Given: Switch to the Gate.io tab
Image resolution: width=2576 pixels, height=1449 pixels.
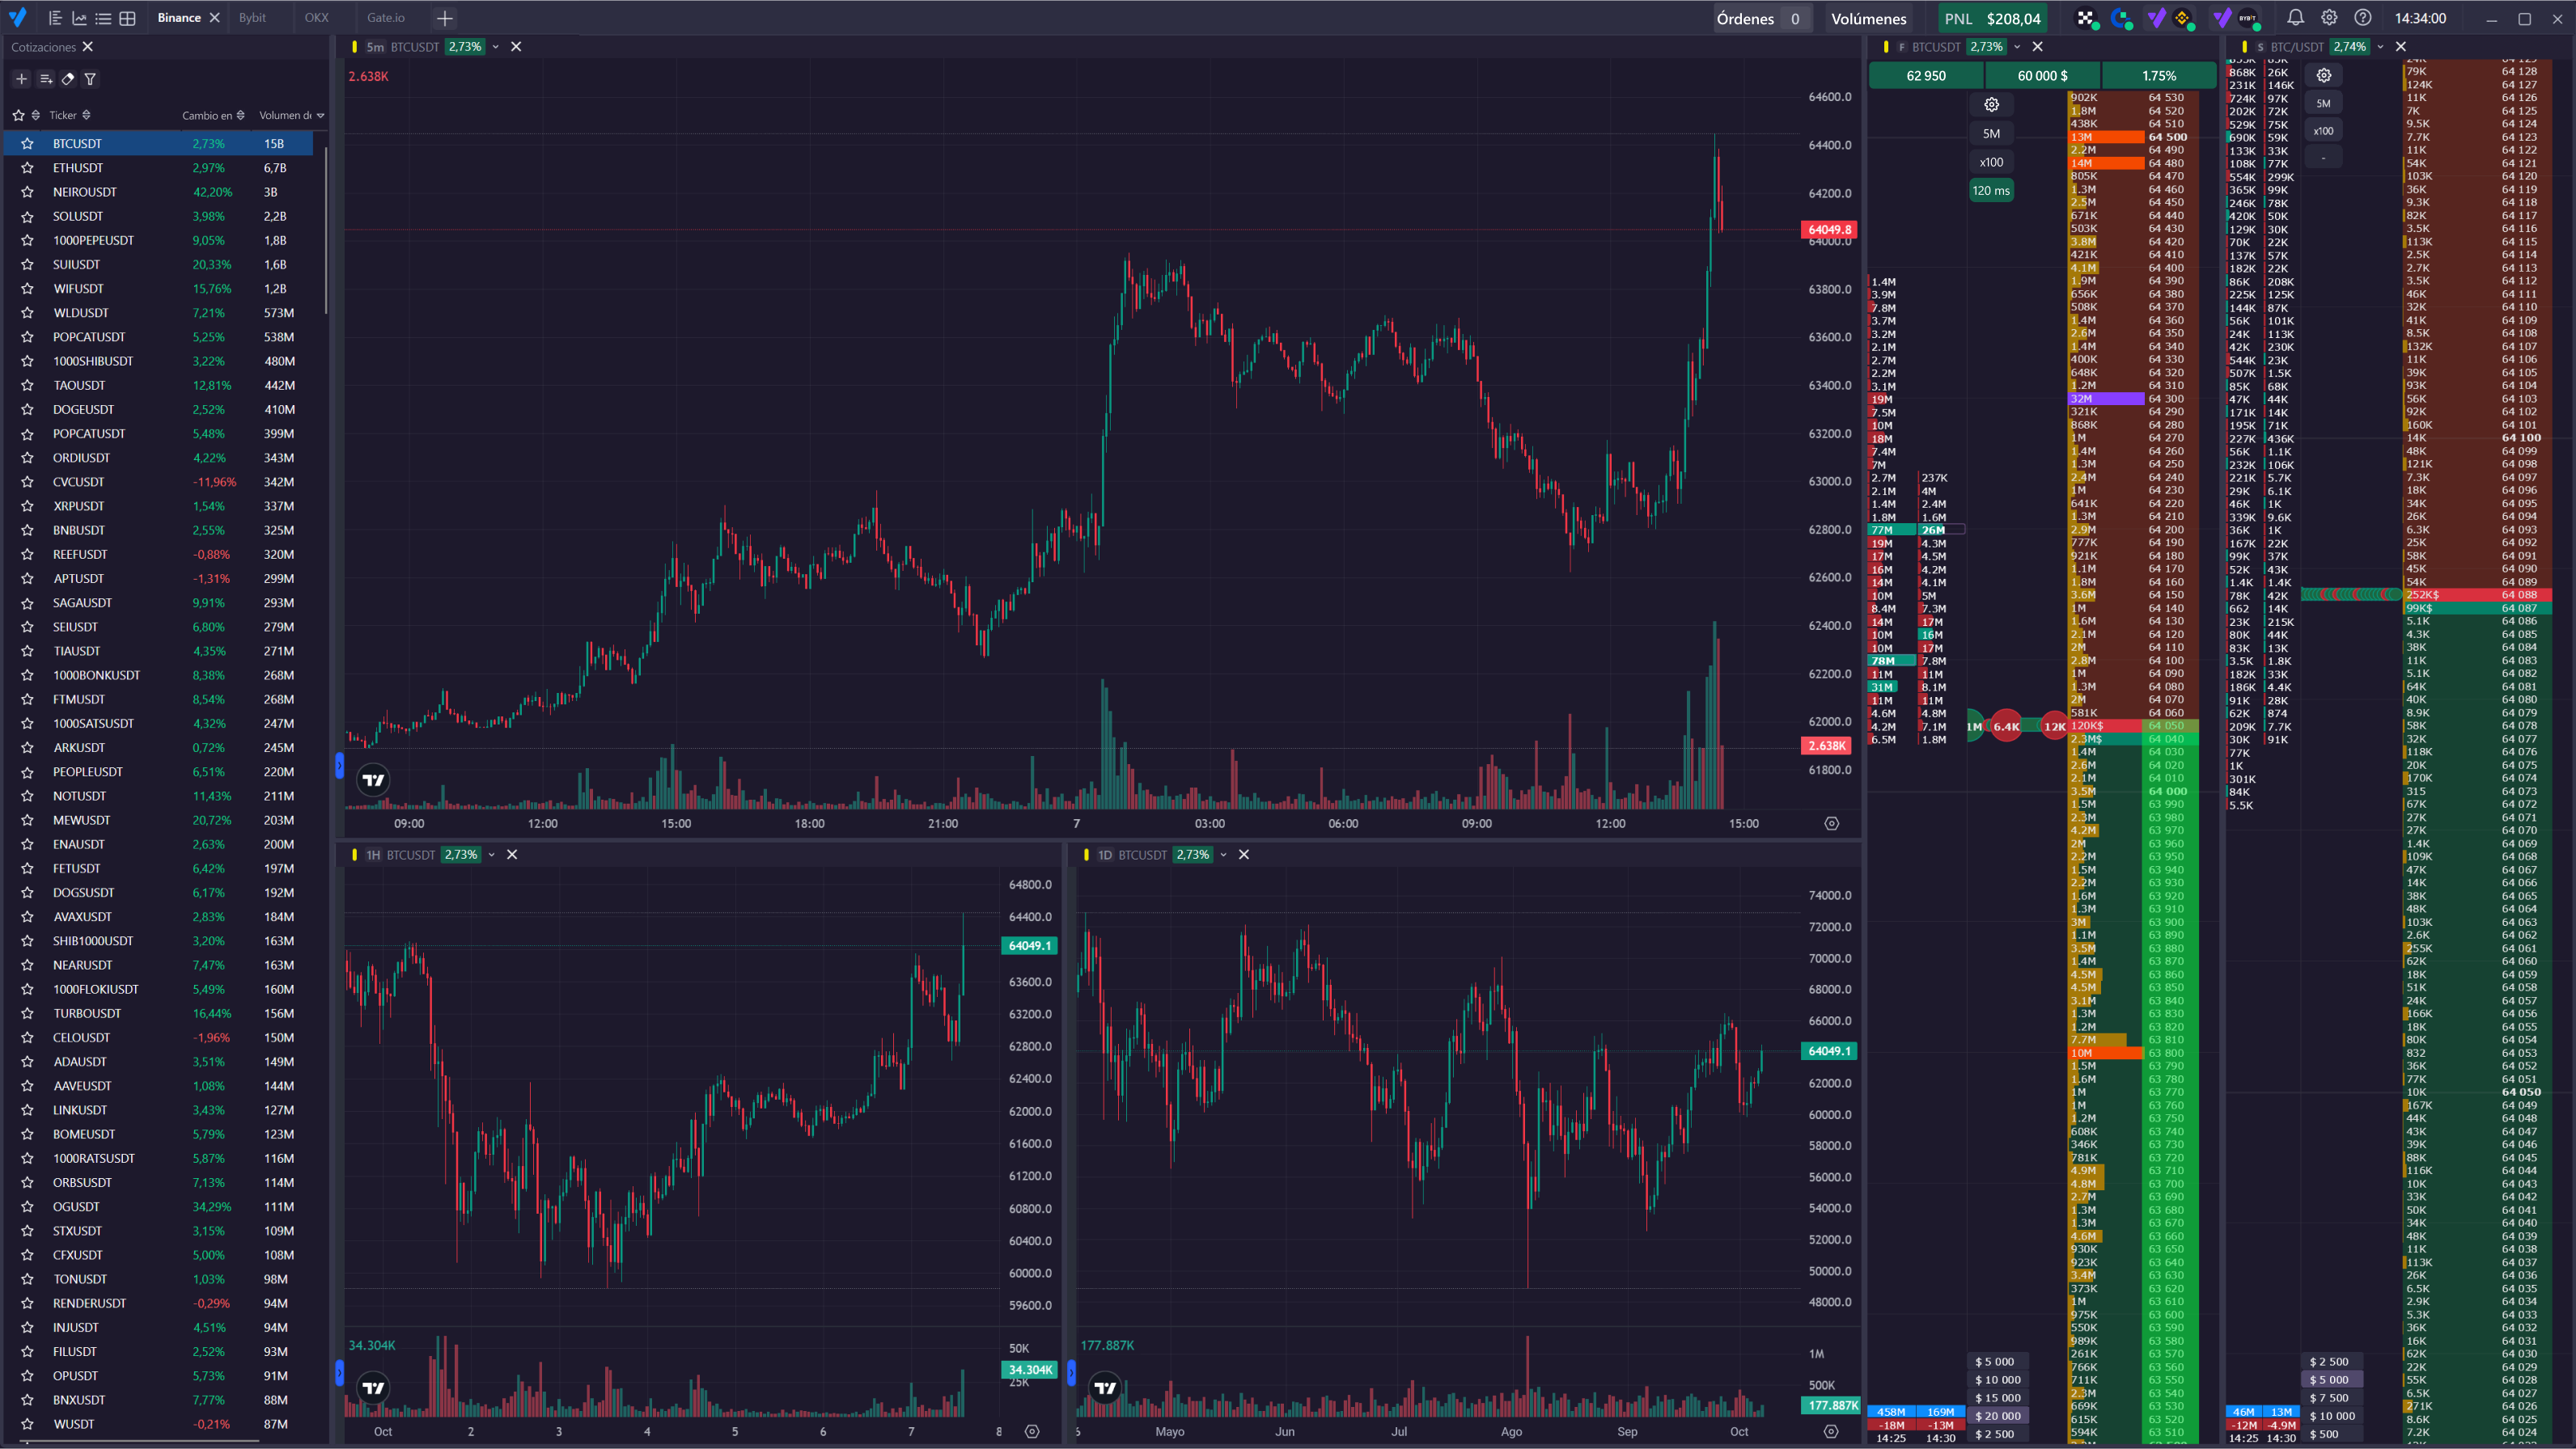Looking at the screenshot, I should (385, 18).
